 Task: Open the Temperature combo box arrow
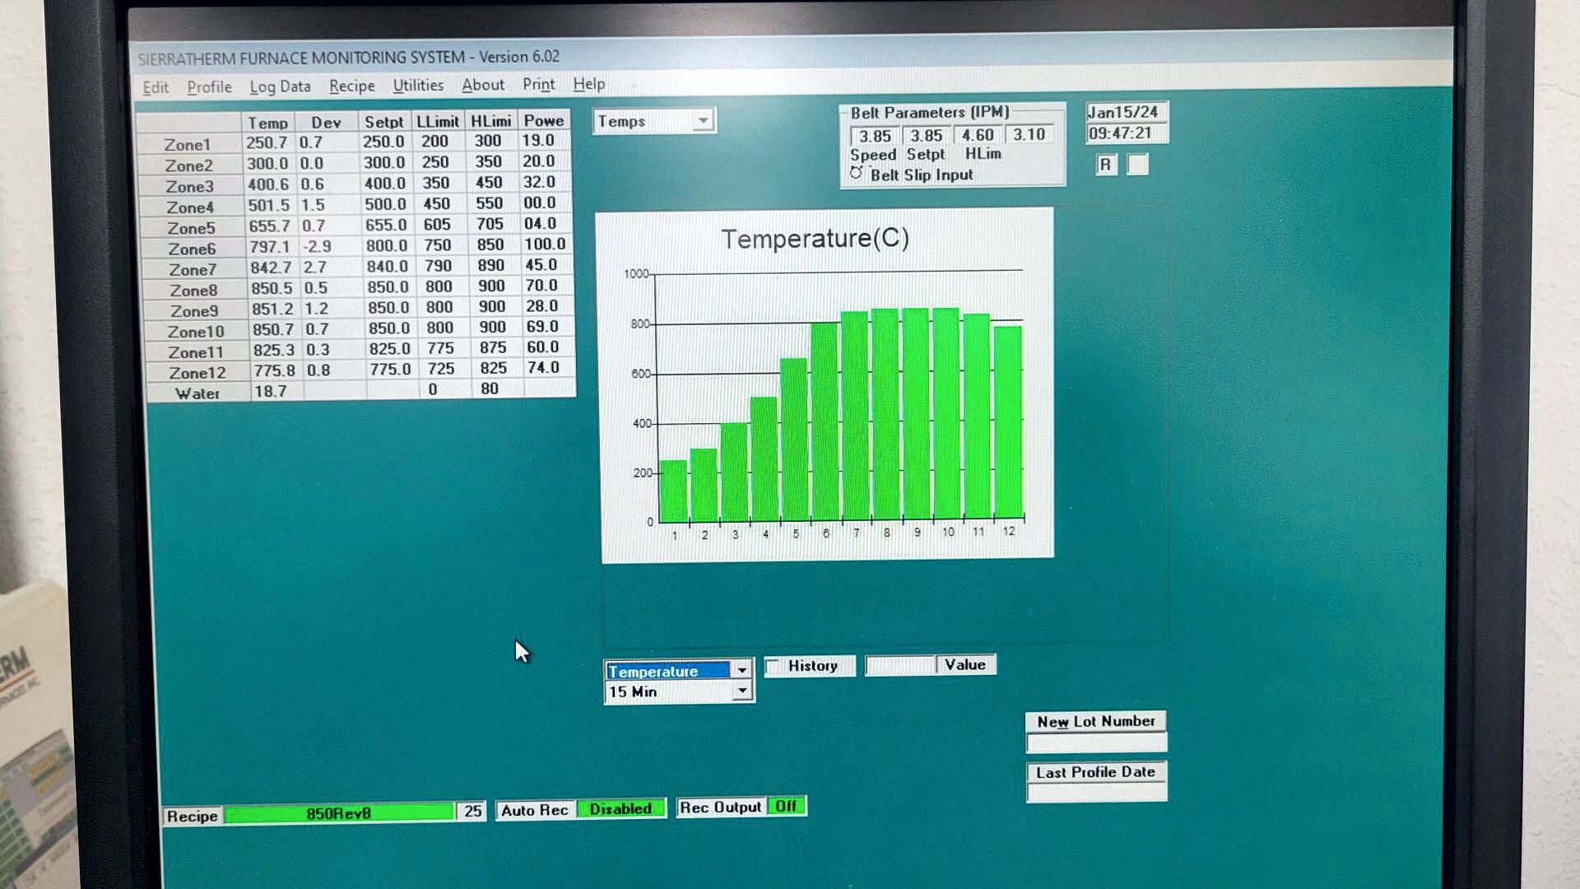741,670
